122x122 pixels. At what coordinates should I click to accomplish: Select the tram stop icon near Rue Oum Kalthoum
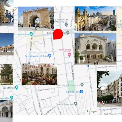point(88,66)
